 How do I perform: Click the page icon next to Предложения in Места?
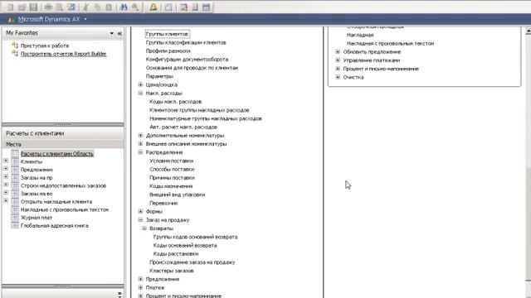click(x=15, y=170)
